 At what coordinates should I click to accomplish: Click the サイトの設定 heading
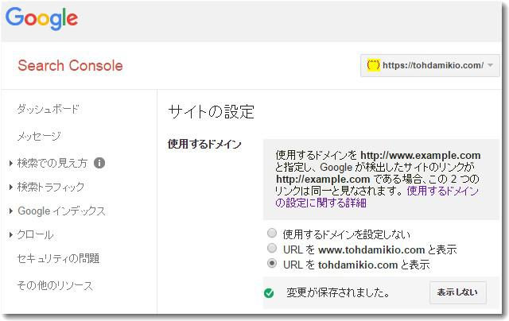[211, 112]
